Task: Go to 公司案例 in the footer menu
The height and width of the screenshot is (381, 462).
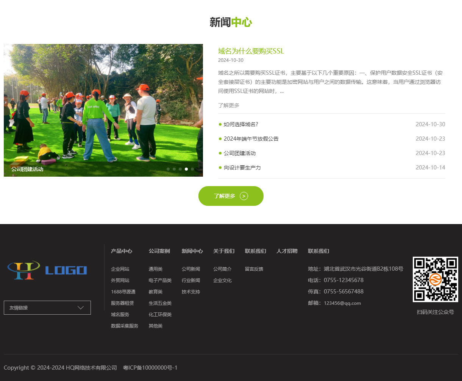Action: pos(159,251)
